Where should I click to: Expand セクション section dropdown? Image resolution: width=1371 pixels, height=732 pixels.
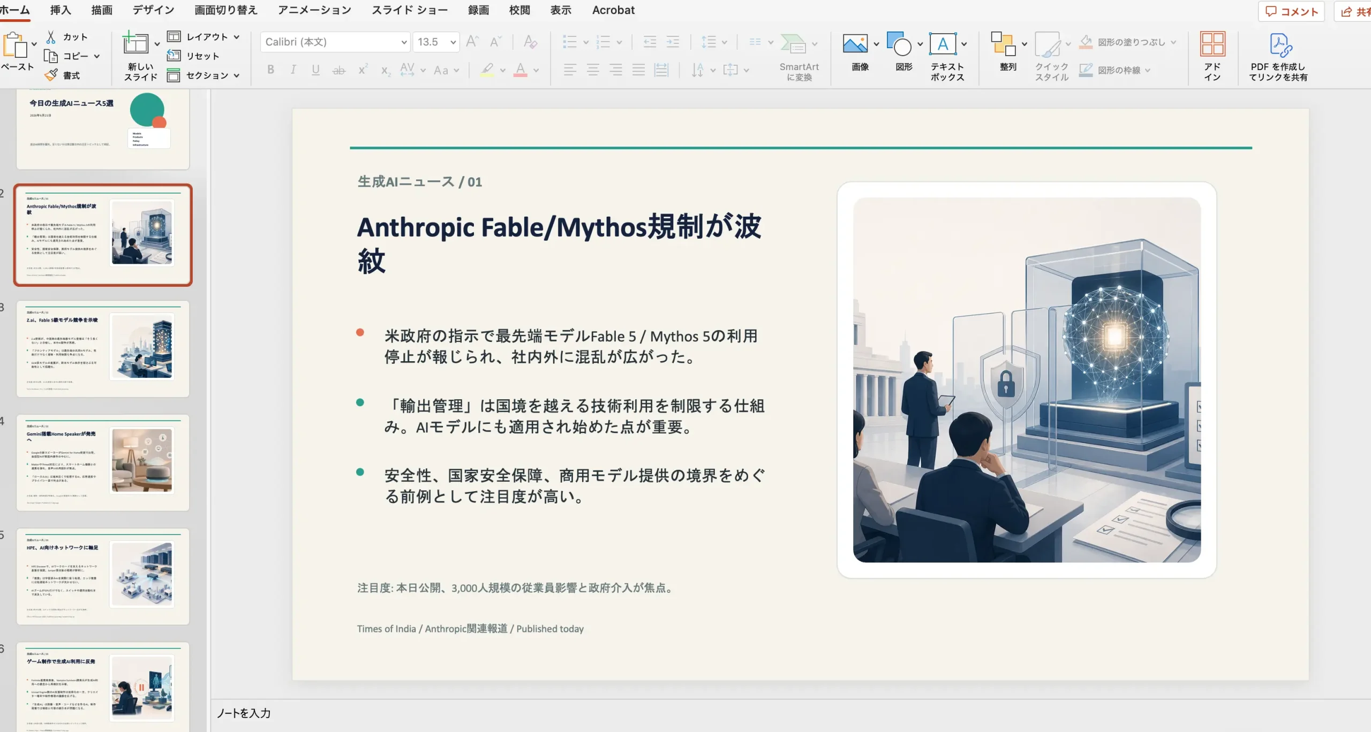tap(237, 75)
